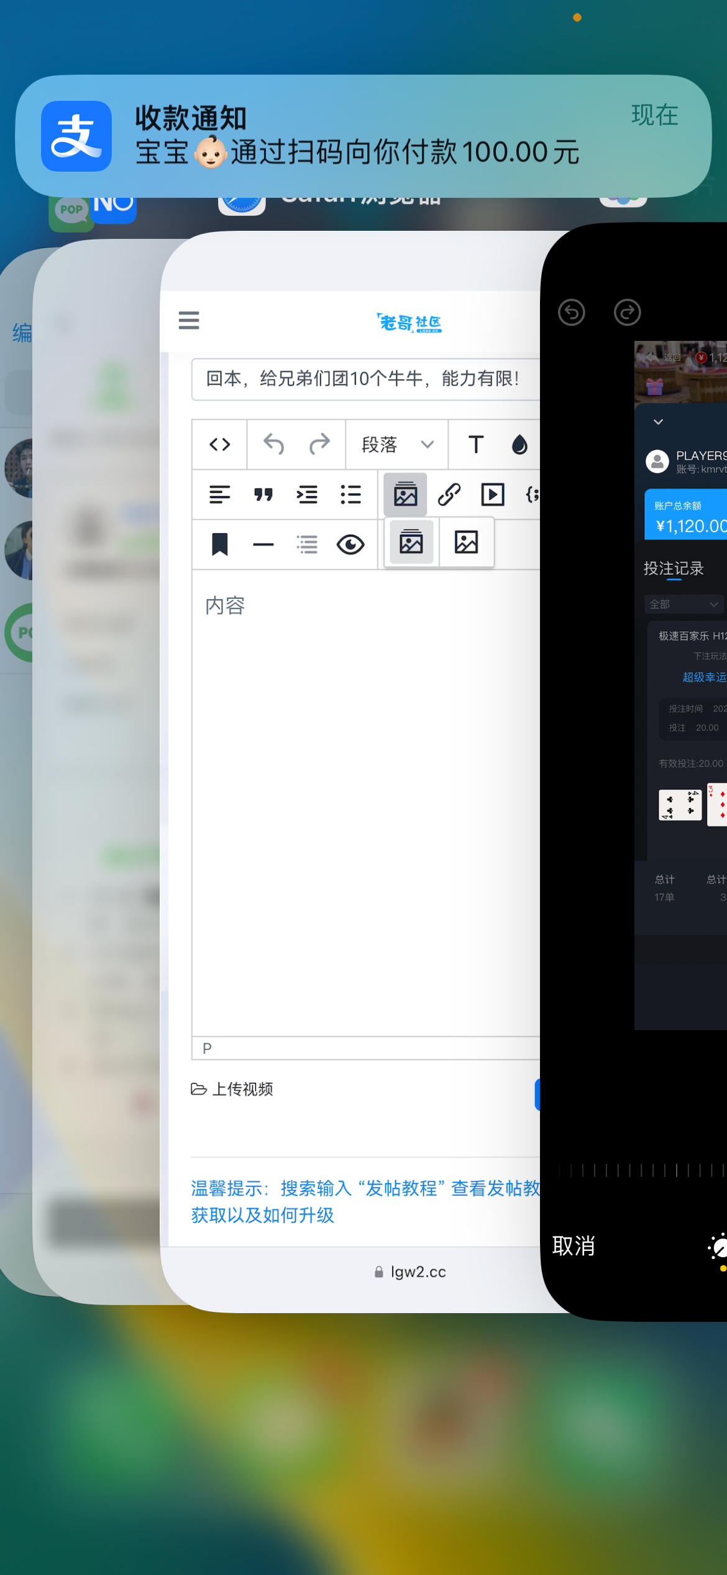The image size is (727, 1575).
Task: Expand the 全部 filter dropdown
Action: click(x=684, y=604)
